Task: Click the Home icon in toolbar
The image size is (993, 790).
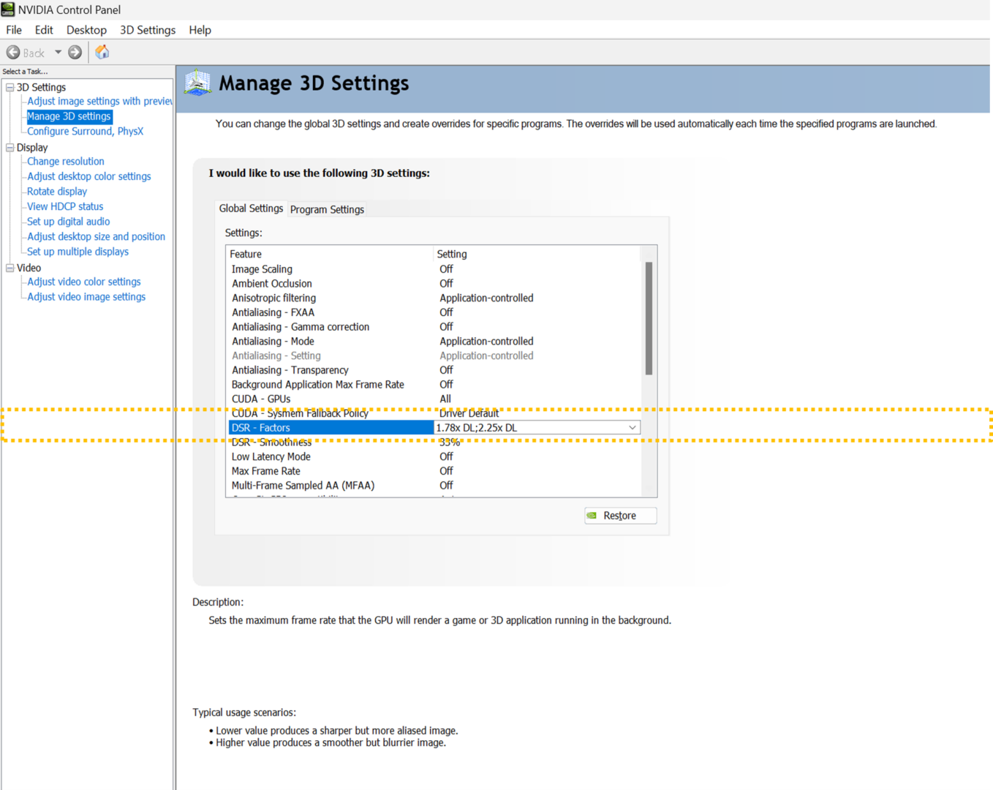Action: click(102, 52)
